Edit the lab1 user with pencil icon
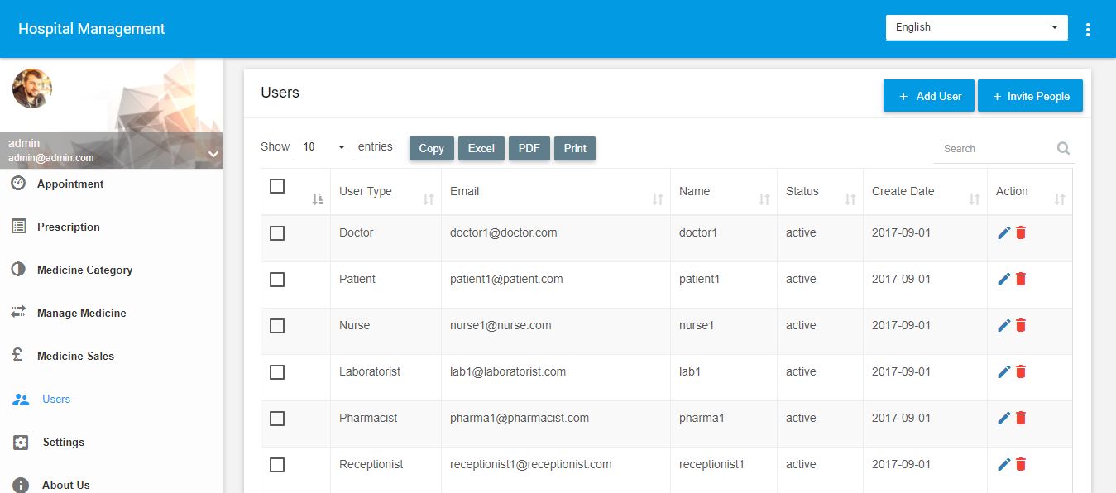The width and height of the screenshot is (1116, 493). 1004,372
